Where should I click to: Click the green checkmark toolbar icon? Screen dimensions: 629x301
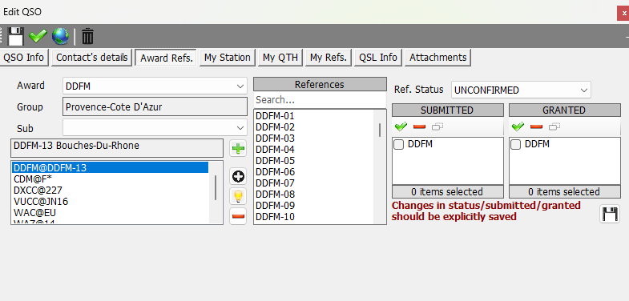point(38,37)
